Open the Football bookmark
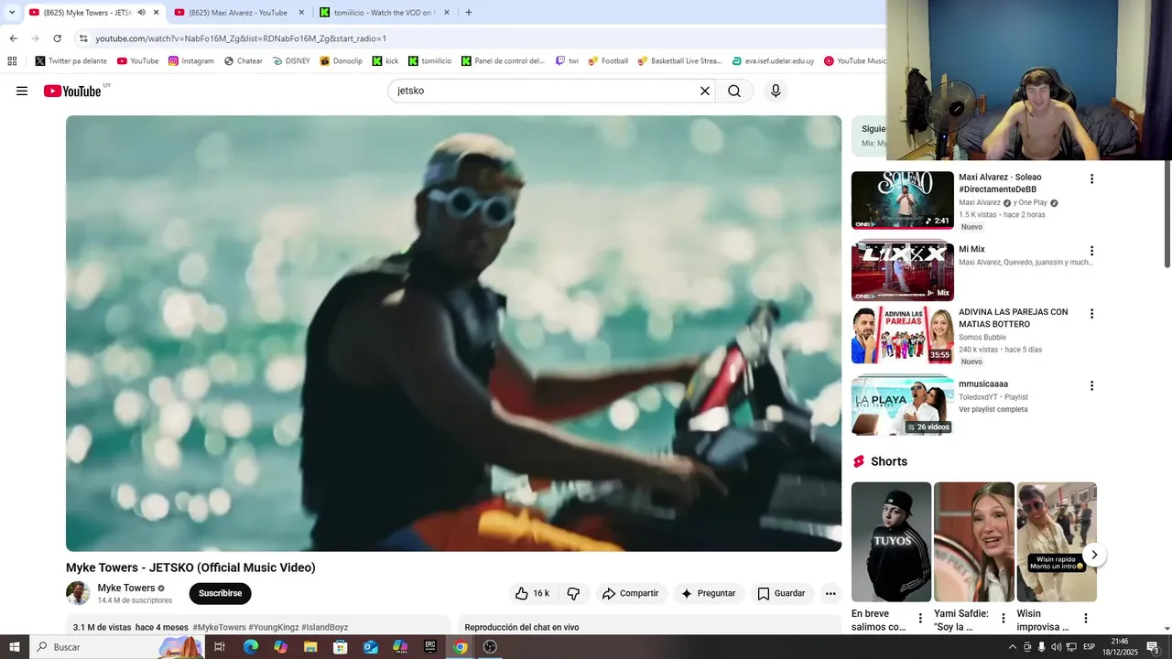 pos(608,61)
